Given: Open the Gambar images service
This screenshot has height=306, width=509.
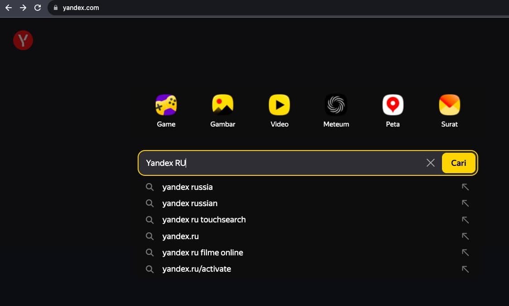Looking at the screenshot, I should pyautogui.click(x=223, y=105).
